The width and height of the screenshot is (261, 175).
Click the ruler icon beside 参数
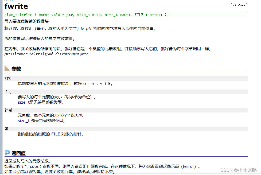pos(7,68)
